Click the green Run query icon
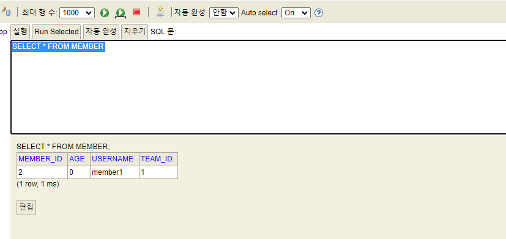This screenshot has height=239, width=506. 105,13
